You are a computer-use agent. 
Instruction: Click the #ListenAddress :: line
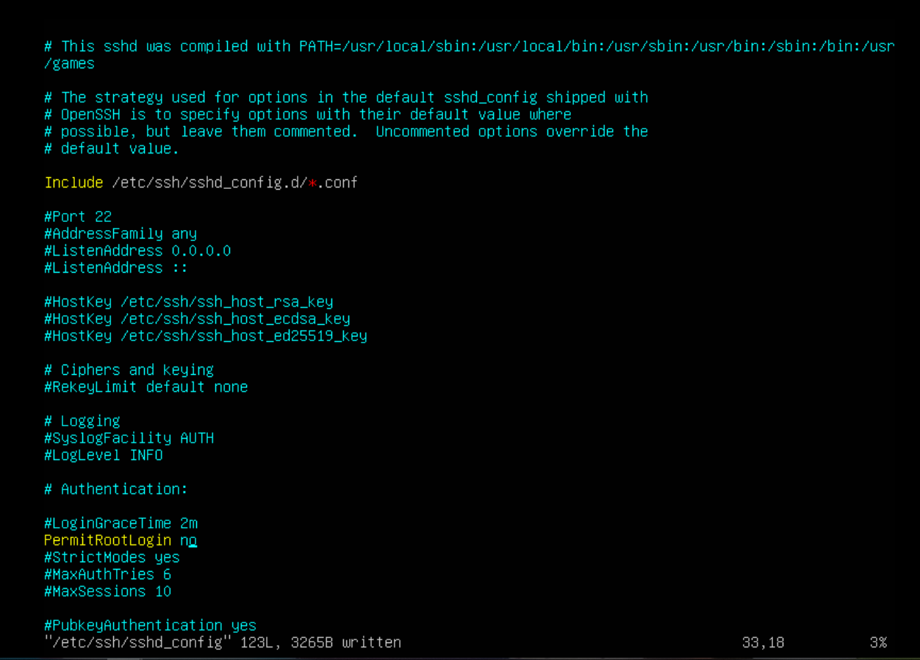pos(116,268)
